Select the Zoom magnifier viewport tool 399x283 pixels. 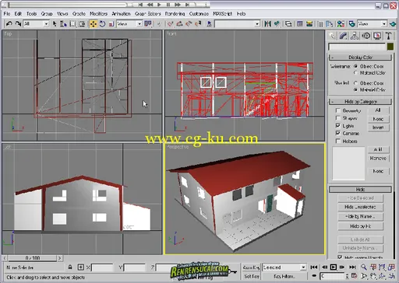(364, 267)
